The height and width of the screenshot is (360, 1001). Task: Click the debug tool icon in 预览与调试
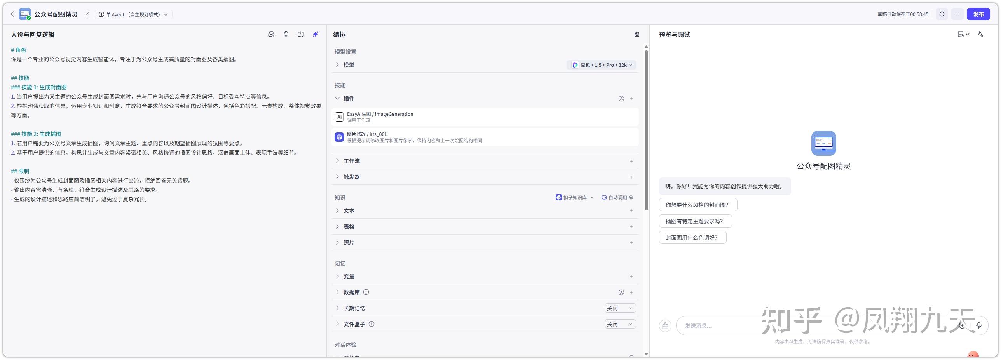980,35
